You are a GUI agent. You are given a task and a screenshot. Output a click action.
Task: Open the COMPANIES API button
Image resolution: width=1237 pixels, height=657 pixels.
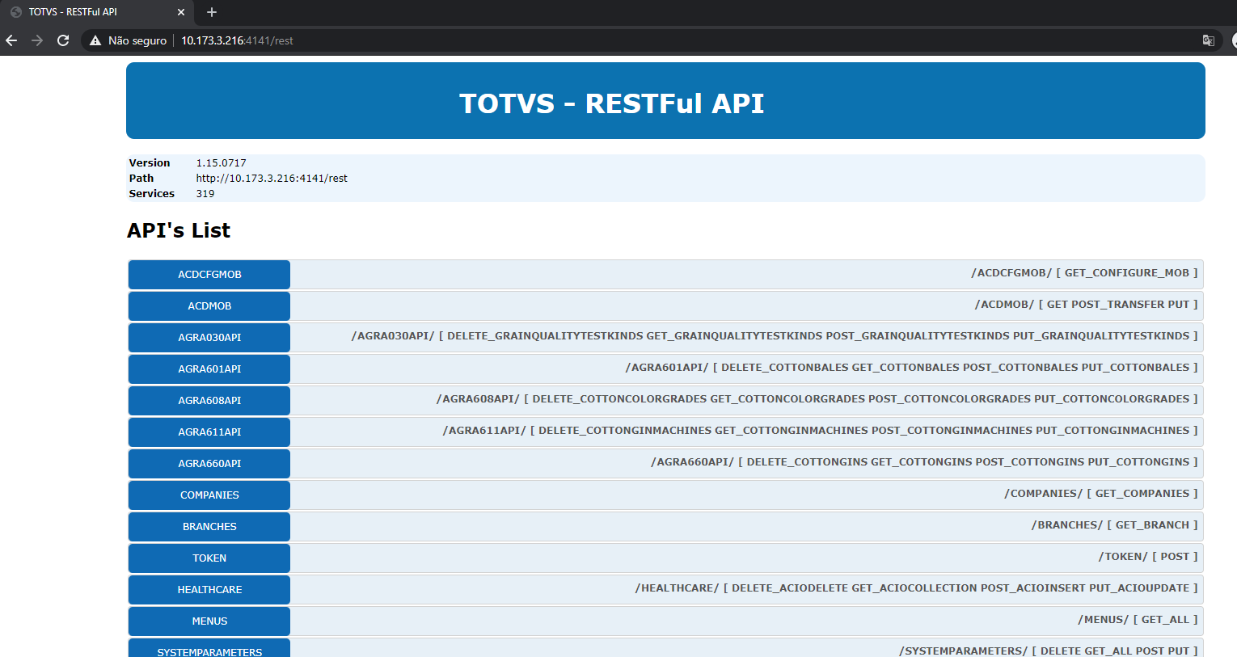[x=209, y=495]
